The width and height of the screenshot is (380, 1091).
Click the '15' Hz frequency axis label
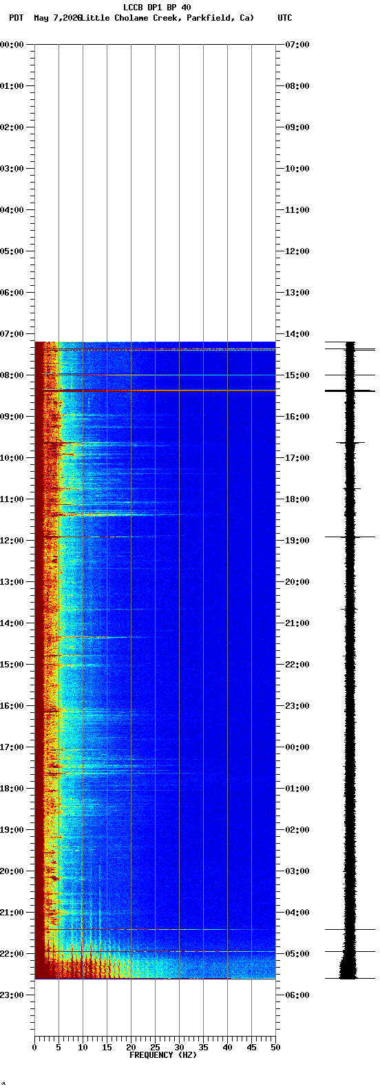coord(107,1048)
